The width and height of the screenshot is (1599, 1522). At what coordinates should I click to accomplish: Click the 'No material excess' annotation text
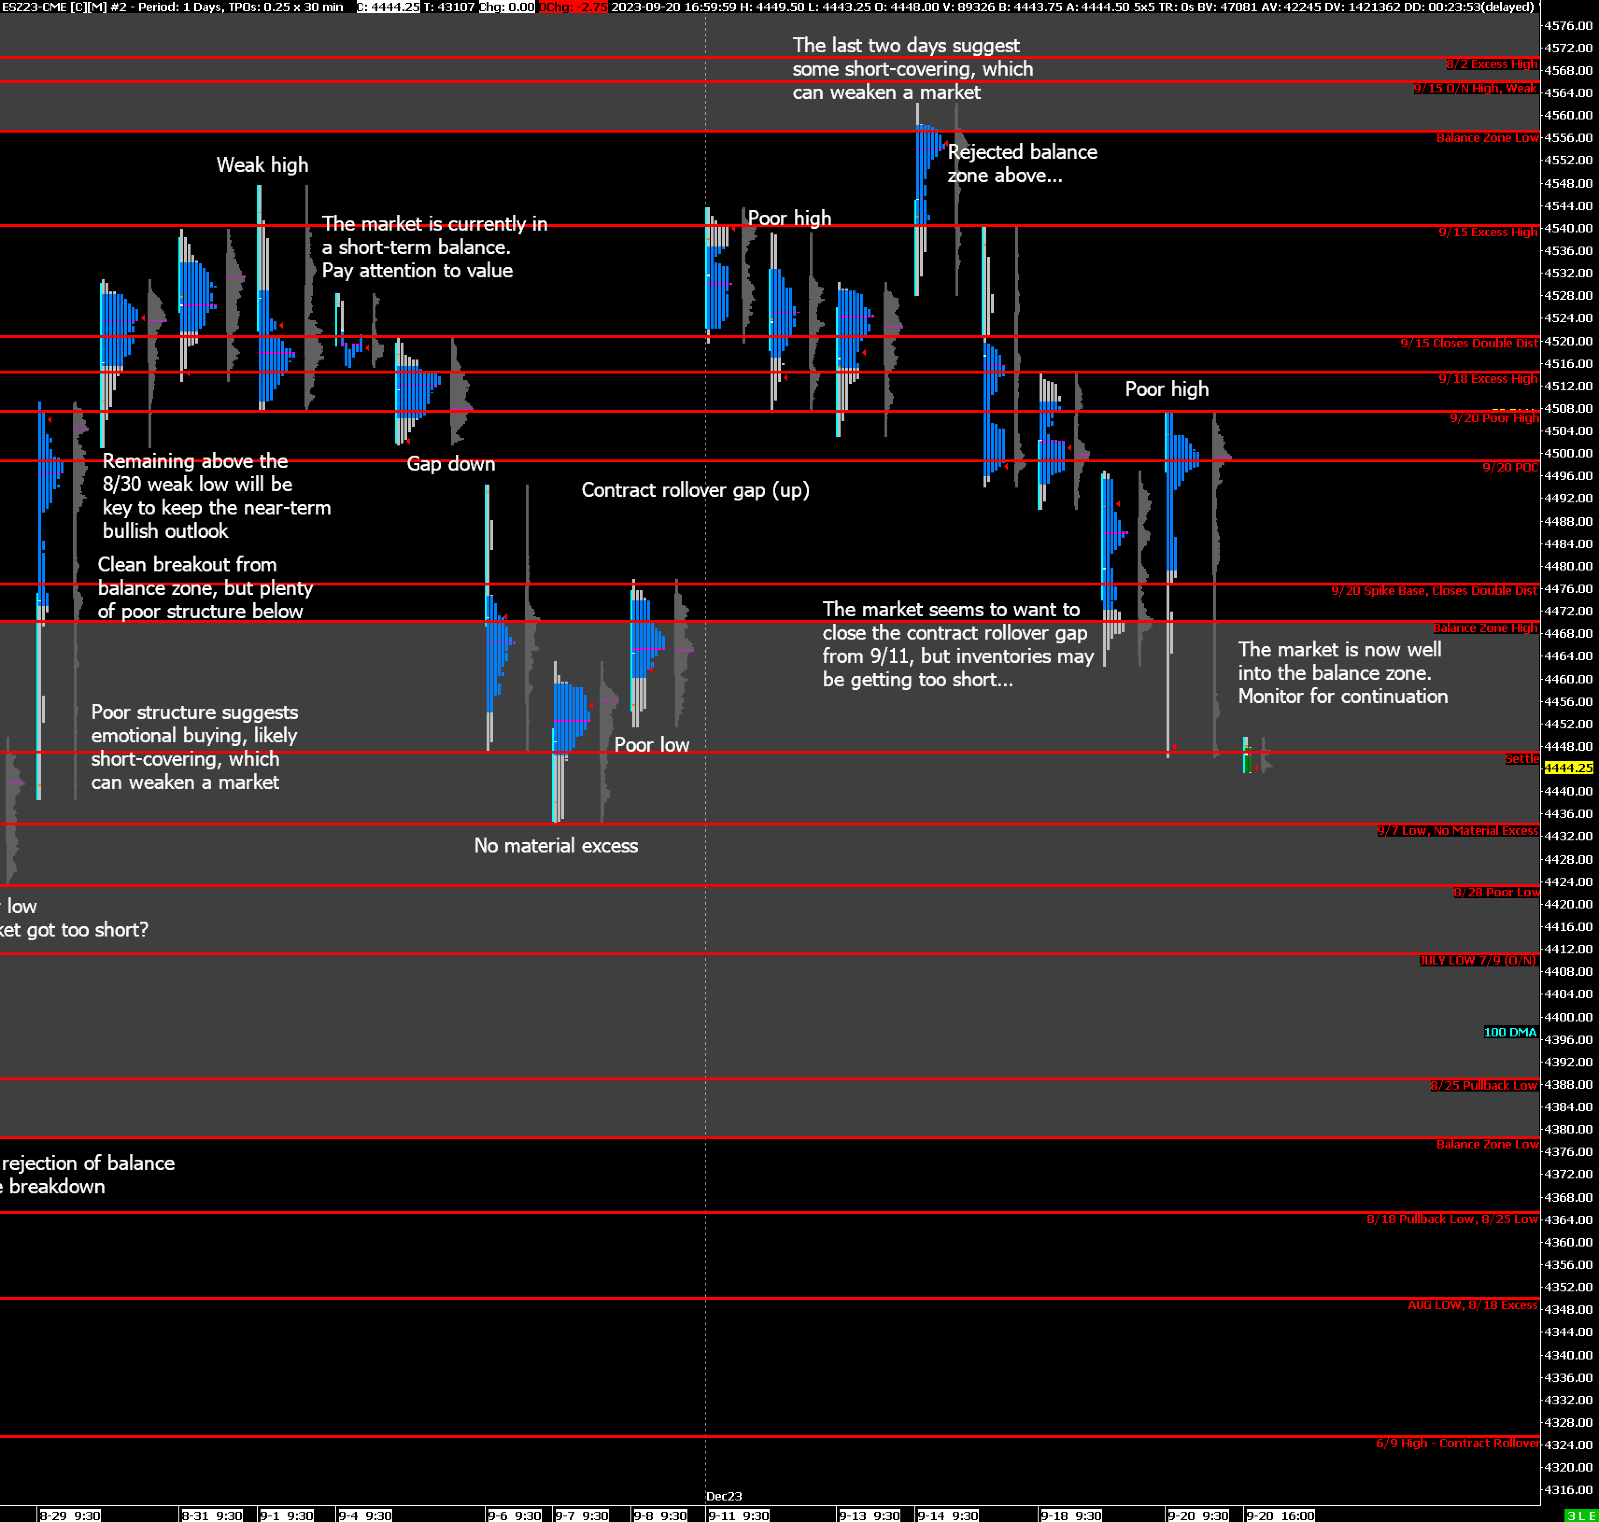tap(556, 846)
